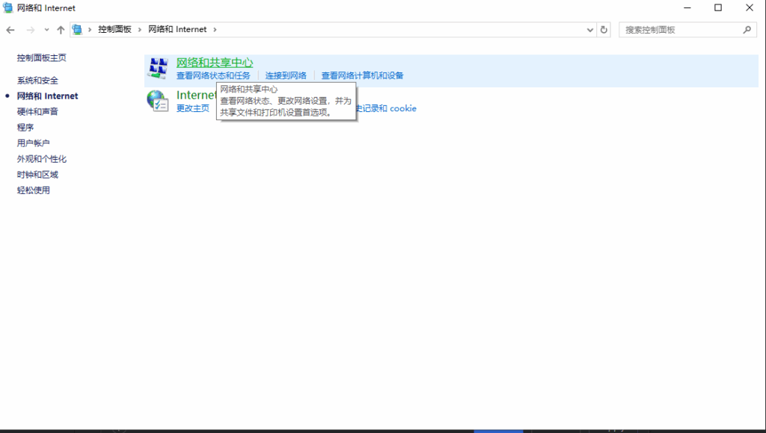Open 系统和安全 in the sidebar
This screenshot has height=433, width=766.
coord(37,81)
